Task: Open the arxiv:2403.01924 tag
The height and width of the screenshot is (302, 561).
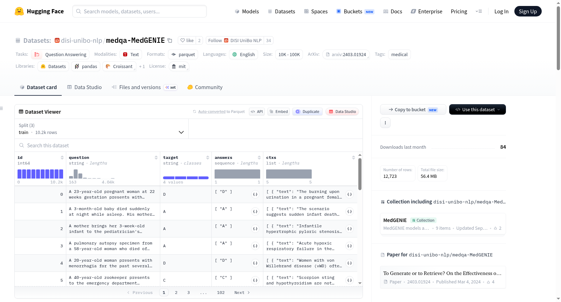Action: pyautogui.click(x=346, y=54)
